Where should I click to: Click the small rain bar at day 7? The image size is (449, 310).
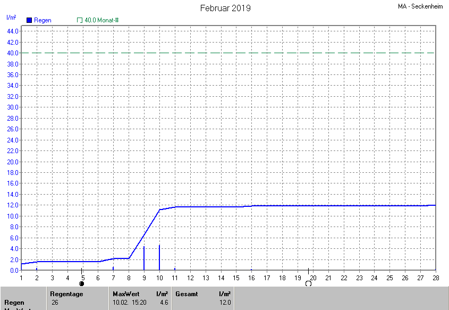click(x=113, y=269)
